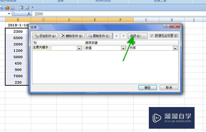This screenshot has width=206, height=132.
Task: Click the 删除条件 (Delete condition) button
Action: tap(72, 36)
